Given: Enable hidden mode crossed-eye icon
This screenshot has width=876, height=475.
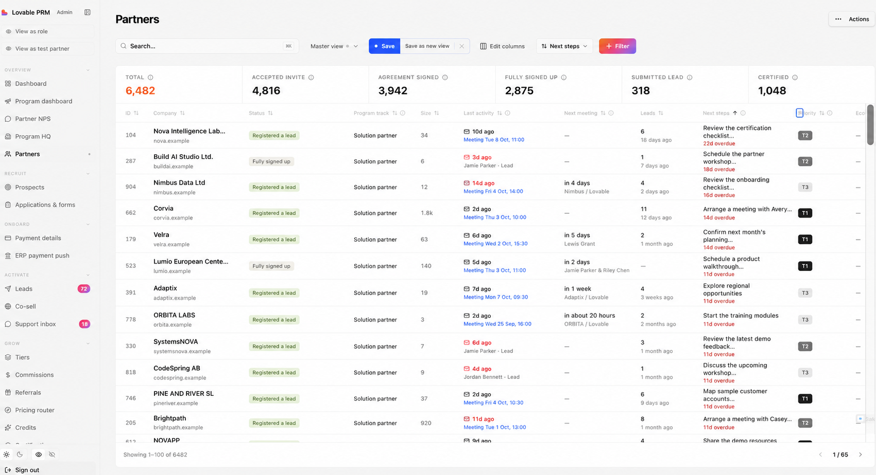Looking at the screenshot, I should pos(52,454).
